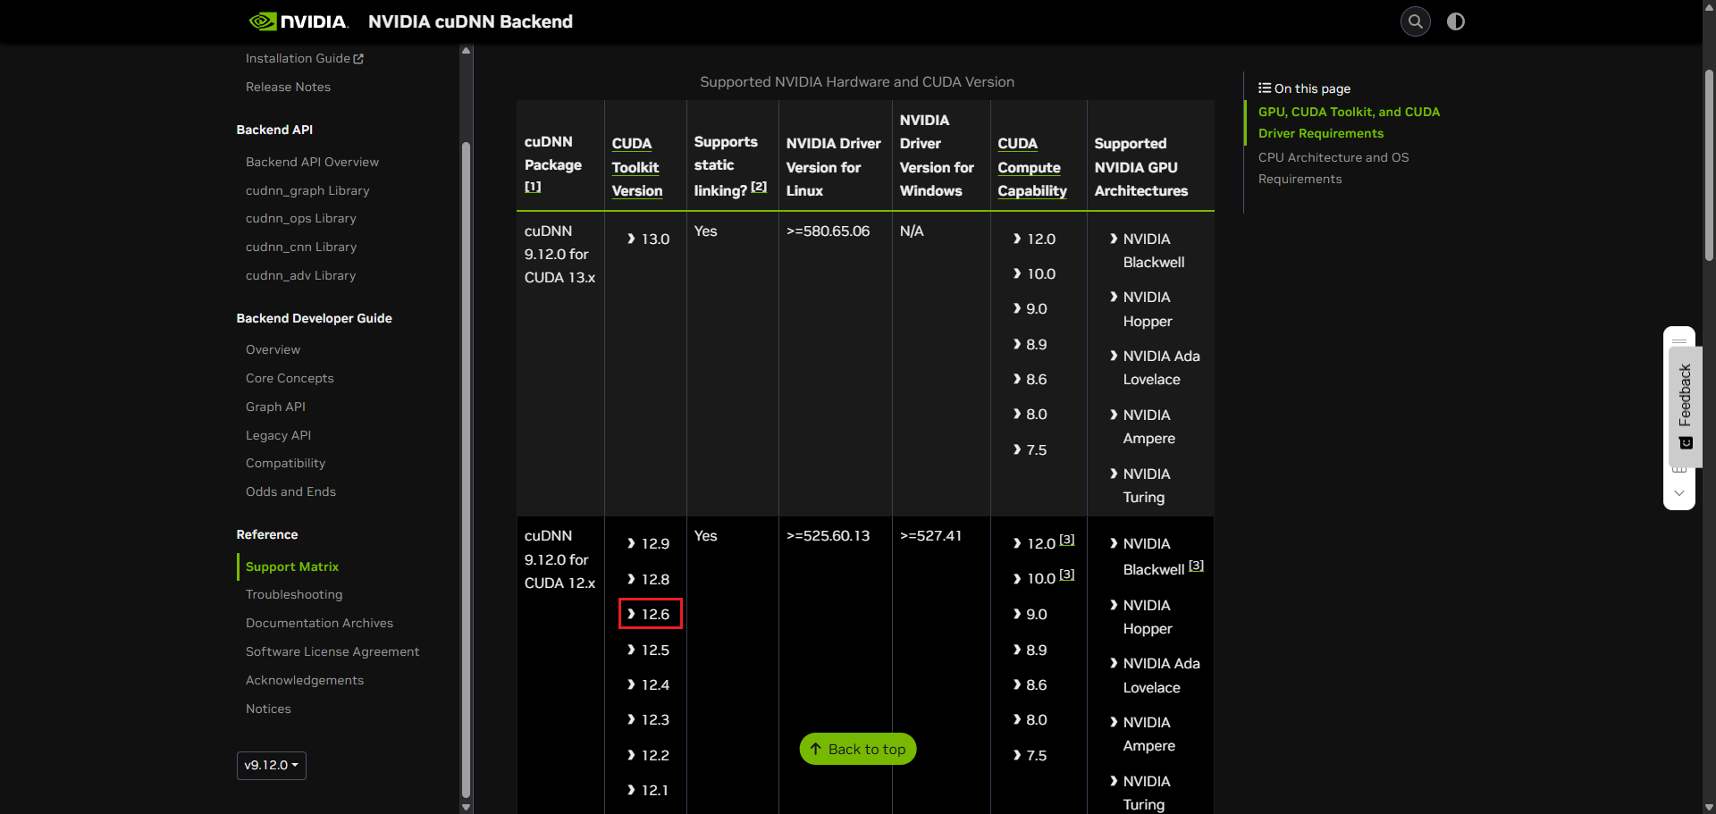Click the NVIDIA cuDNN Backend title
Image resolution: width=1716 pixels, height=814 pixels.
coord(470,21)
